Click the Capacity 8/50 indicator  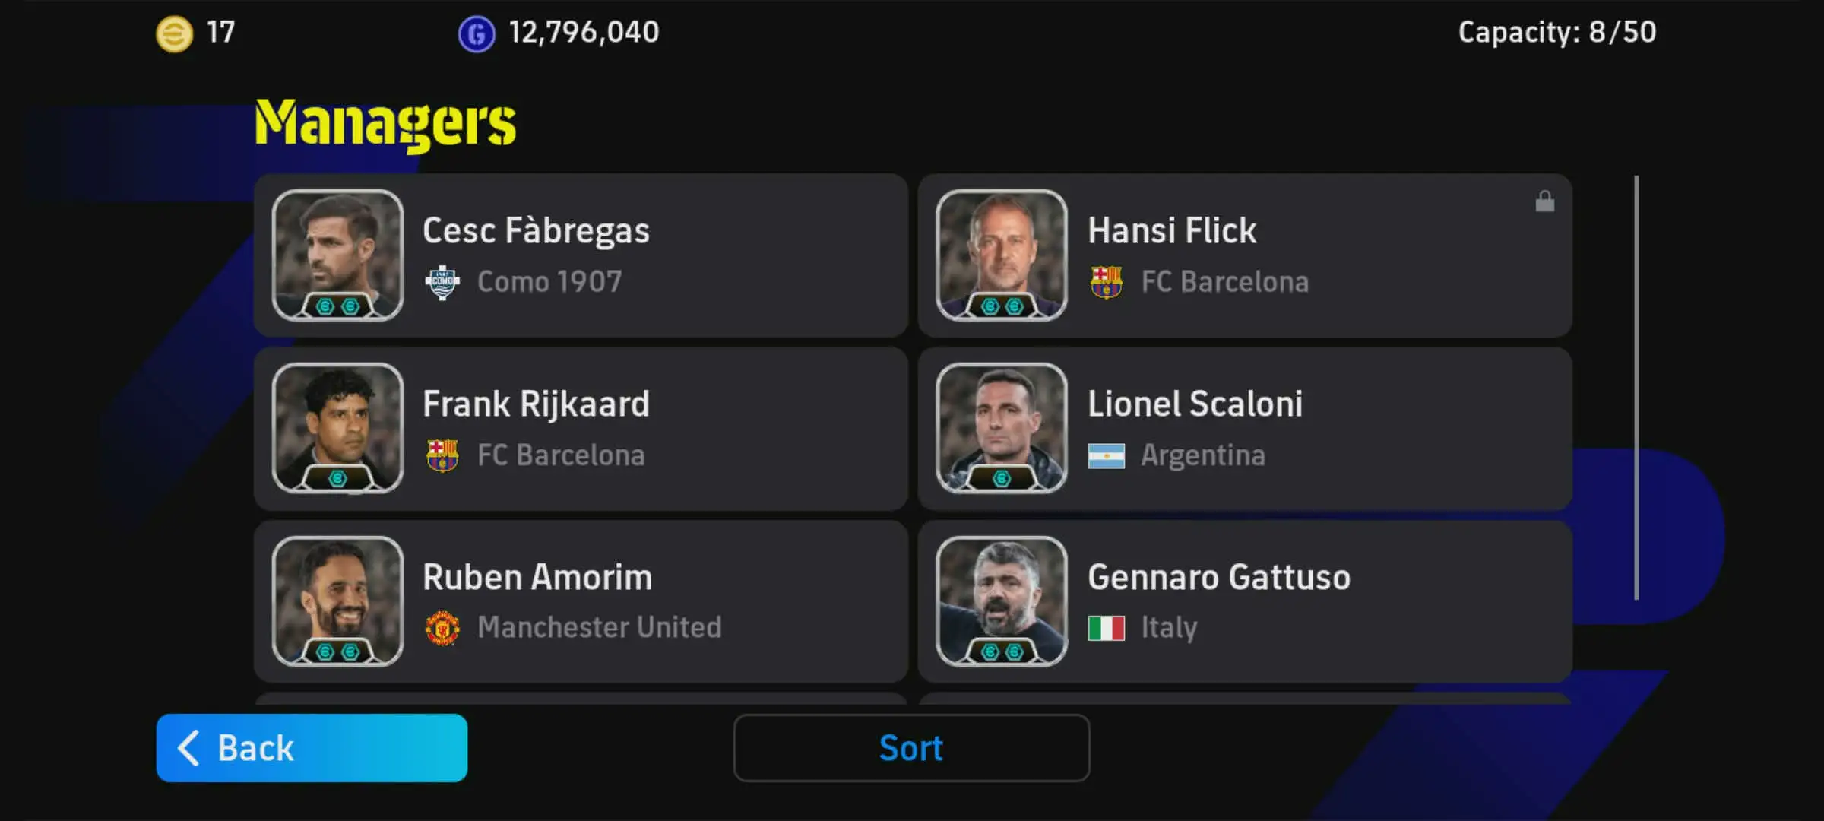click(1556, 32)
